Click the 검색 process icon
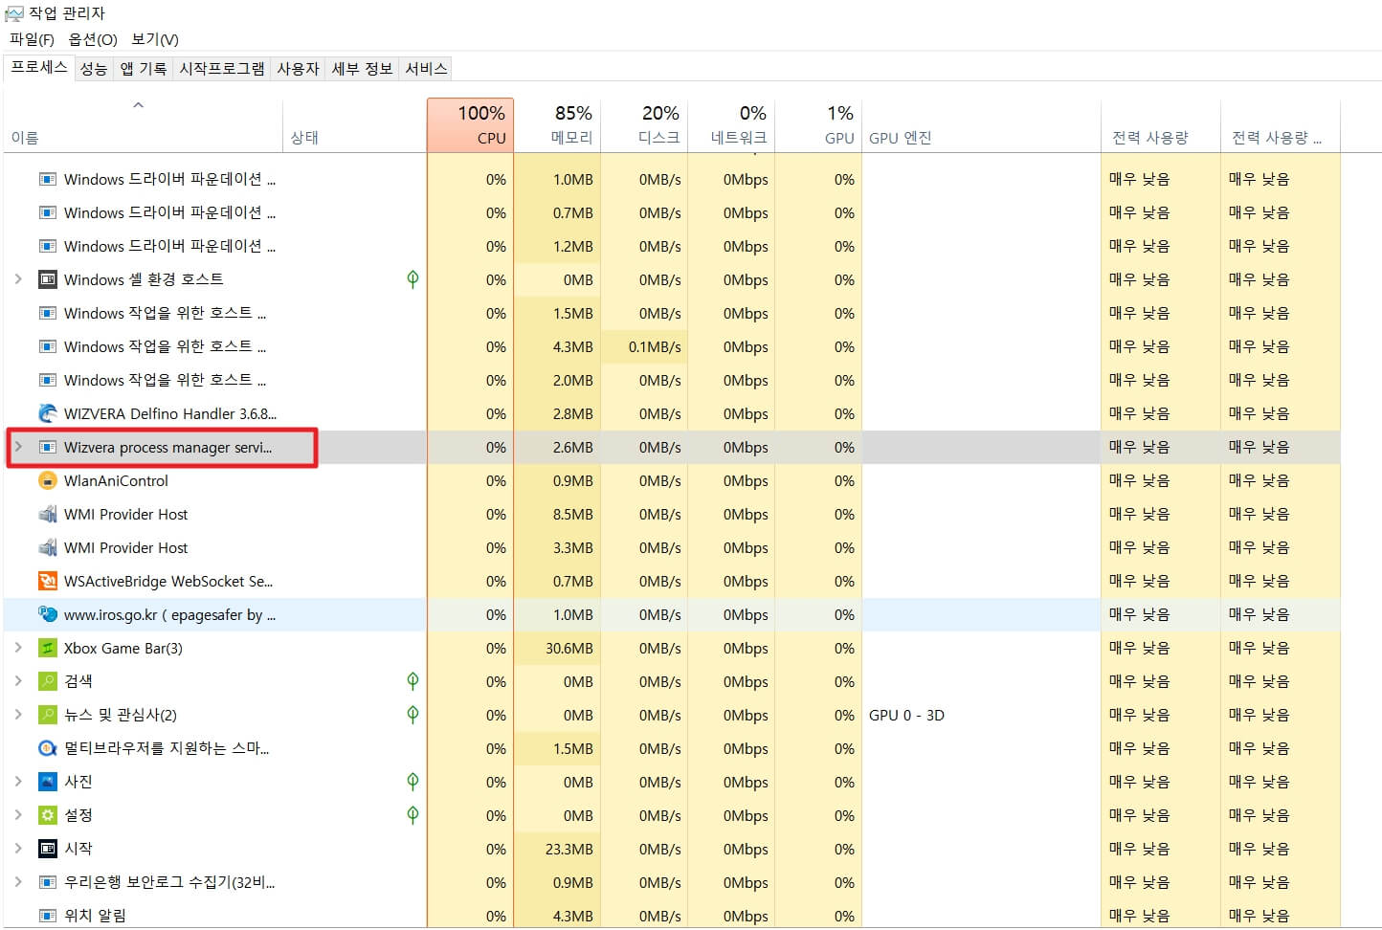 [47, 681]
